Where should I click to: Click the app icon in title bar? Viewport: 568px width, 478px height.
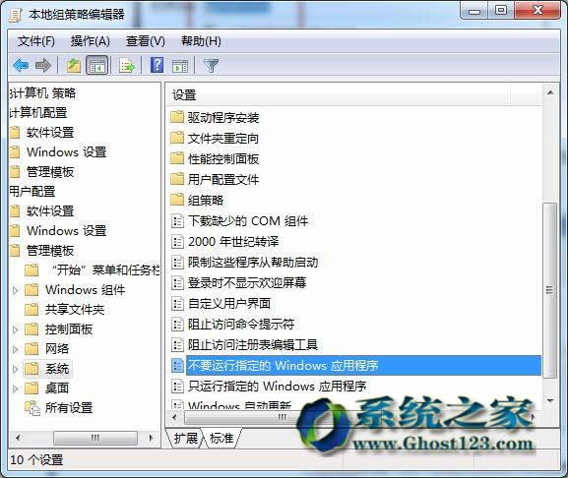click(16, 15)
